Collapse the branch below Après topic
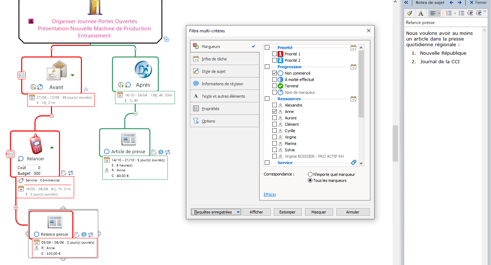This screenshot has height=265, width=491. point(135,113)
